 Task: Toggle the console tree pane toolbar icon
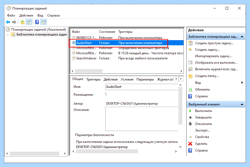point(29,22)
